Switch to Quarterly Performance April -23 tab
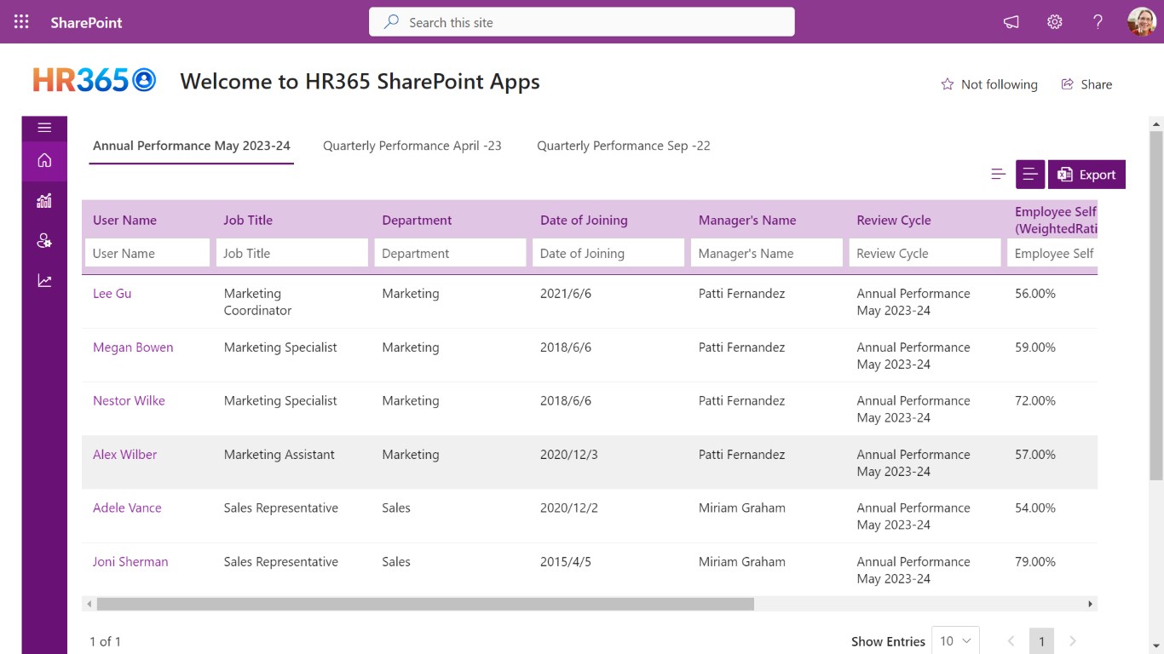The width and height of the screenshot is (1164, 654). (412, 146)
